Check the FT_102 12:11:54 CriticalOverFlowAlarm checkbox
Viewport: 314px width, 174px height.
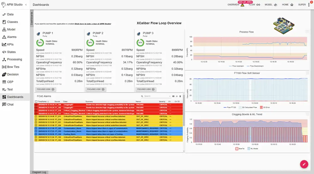pyautogui.click(x=36, y=140)
